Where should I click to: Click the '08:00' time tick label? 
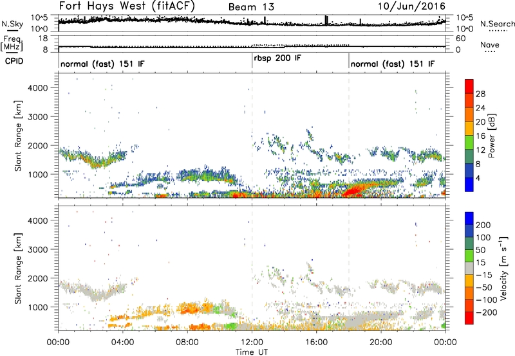(187, 343)
